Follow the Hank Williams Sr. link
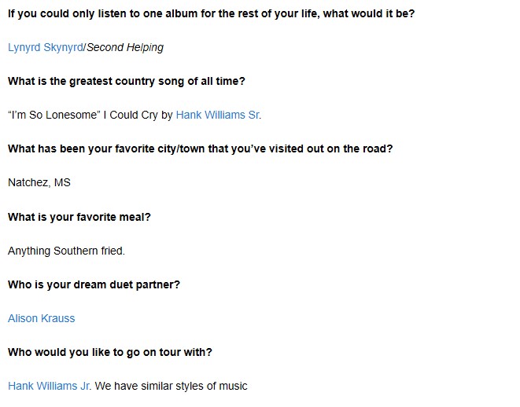Screen dimensions: 520x407 pos(218,115)
